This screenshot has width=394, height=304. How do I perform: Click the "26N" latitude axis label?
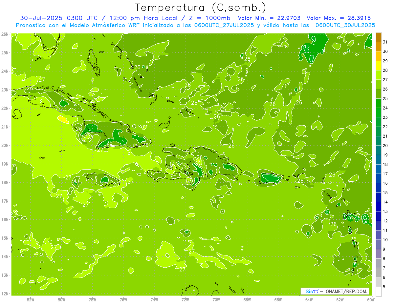5,34
